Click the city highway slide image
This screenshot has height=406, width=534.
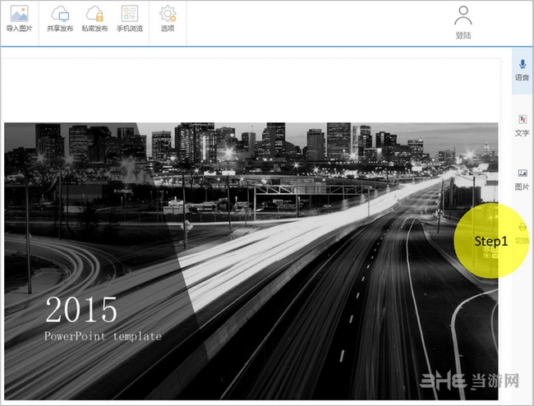coord(251,261)
